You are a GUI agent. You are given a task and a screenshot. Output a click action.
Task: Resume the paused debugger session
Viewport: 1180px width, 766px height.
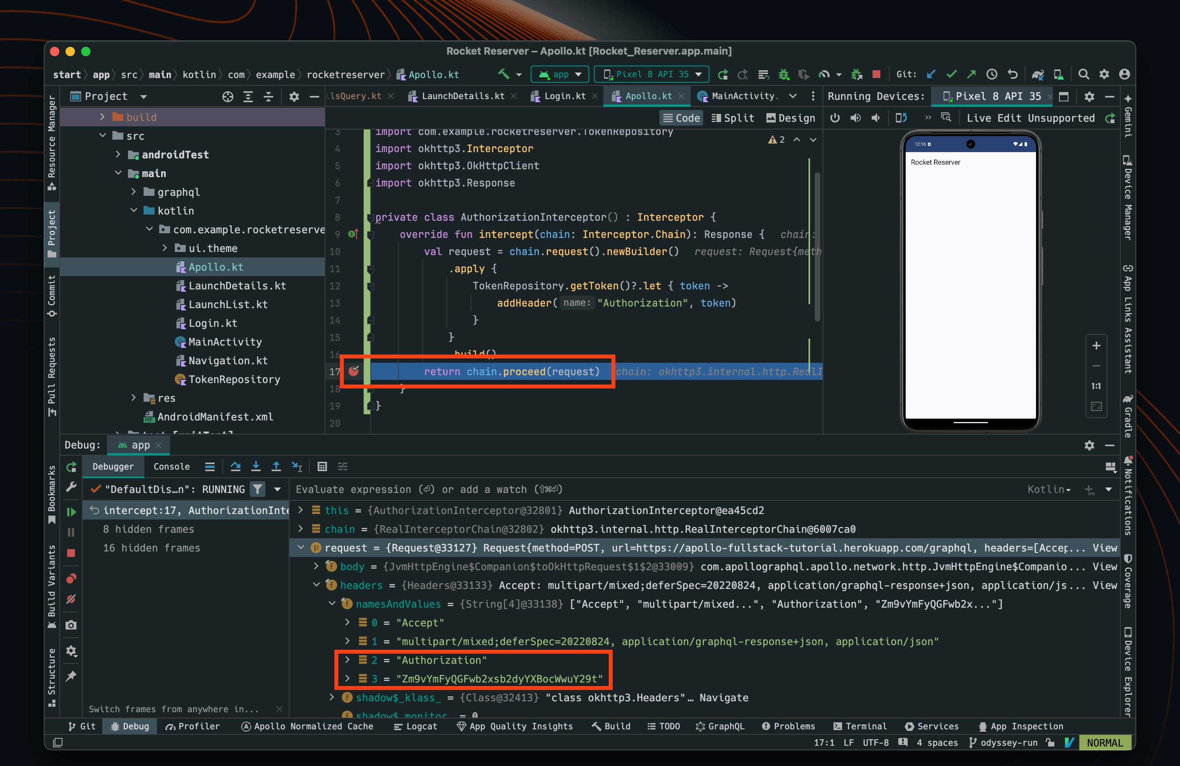pos(71,512)
